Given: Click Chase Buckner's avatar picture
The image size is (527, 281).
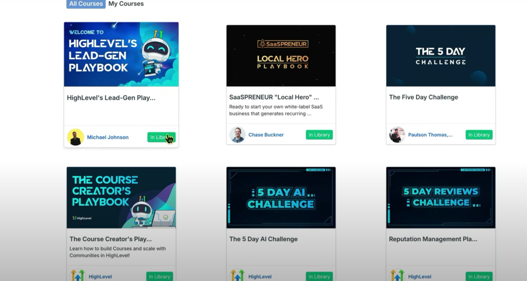Looking at the screenshot, I should point(237,135).
